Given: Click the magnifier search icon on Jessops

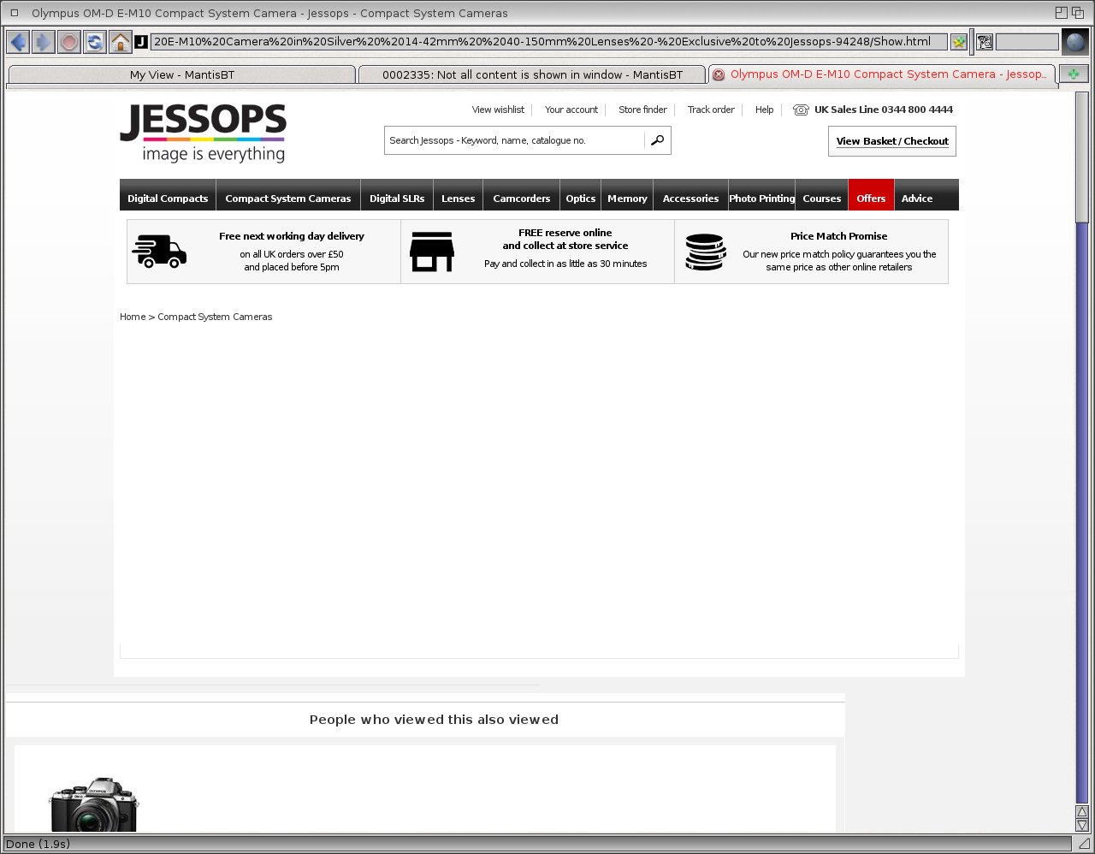Looking at the screenshot, I should (657, 140).
